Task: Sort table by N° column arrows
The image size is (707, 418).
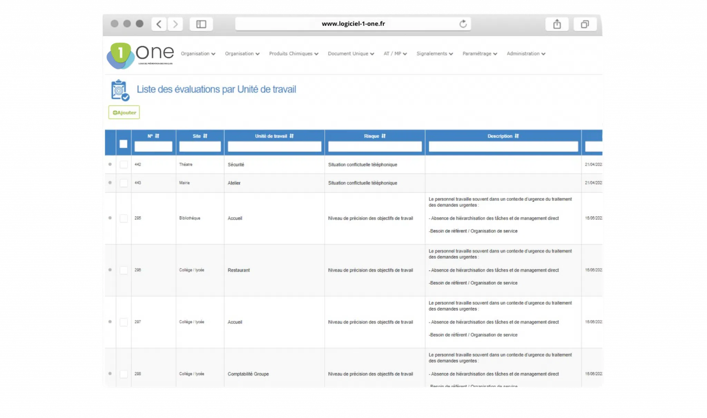Action: coord(157,136)
